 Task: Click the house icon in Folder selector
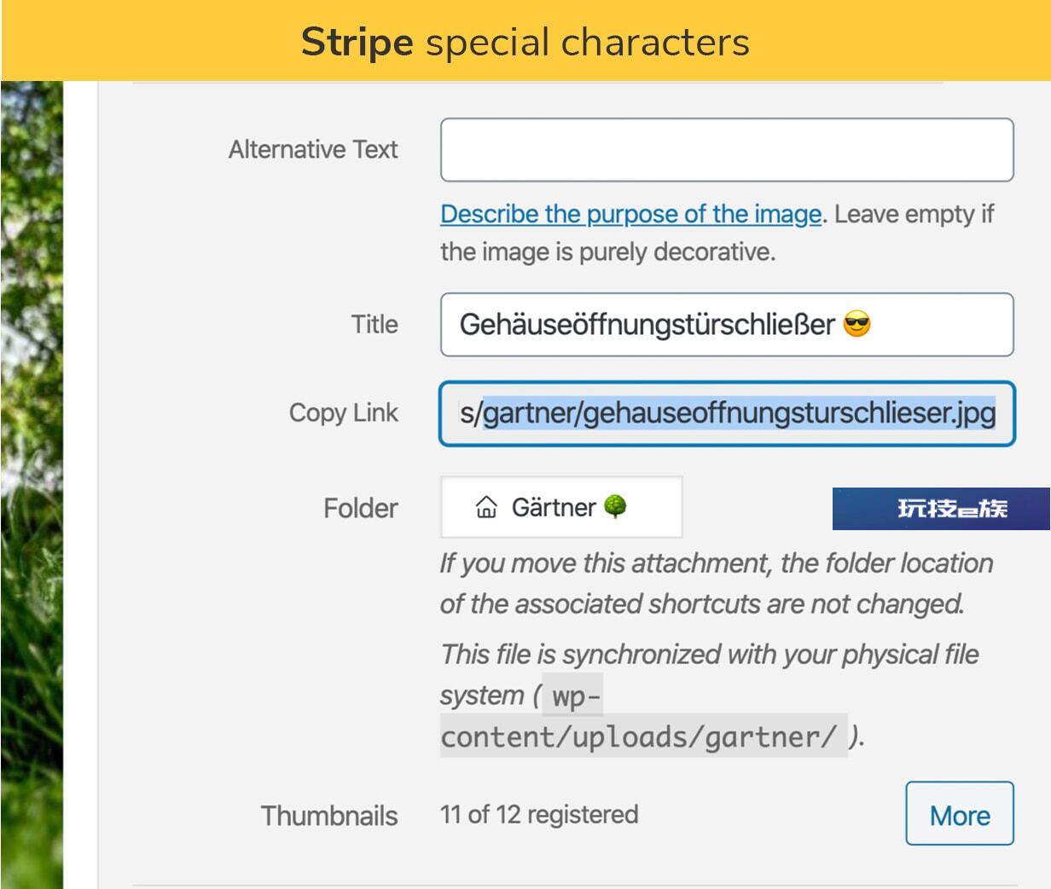coord(486,507)
